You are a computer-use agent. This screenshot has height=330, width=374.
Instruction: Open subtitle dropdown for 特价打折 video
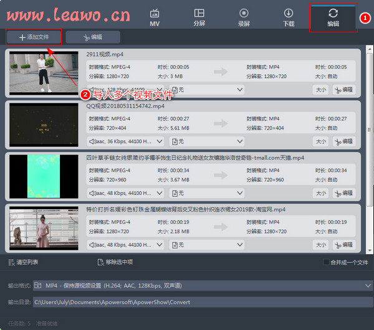click(207, 245)
